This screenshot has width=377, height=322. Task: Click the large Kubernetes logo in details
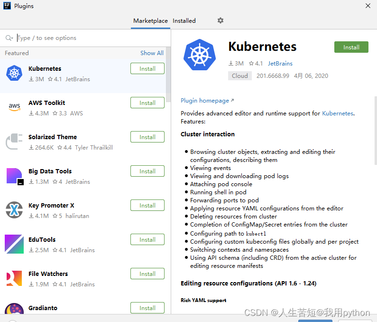(x=200, y=55)
